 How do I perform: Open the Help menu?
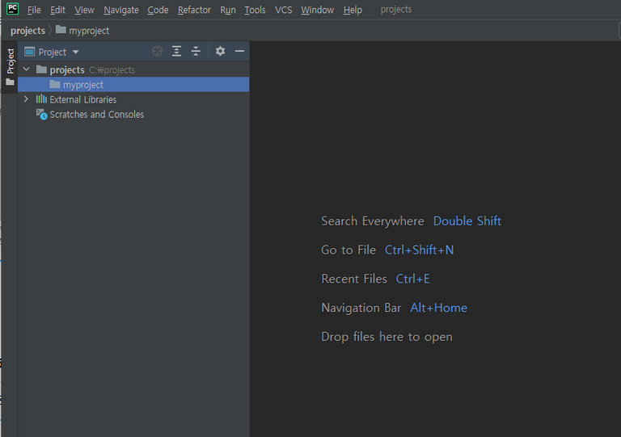coord(353,10)
